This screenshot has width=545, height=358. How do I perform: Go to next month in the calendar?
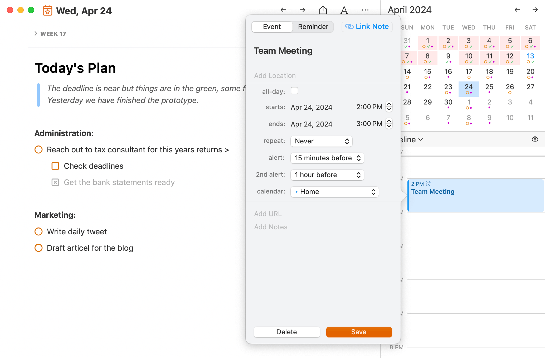coord(535,10)
